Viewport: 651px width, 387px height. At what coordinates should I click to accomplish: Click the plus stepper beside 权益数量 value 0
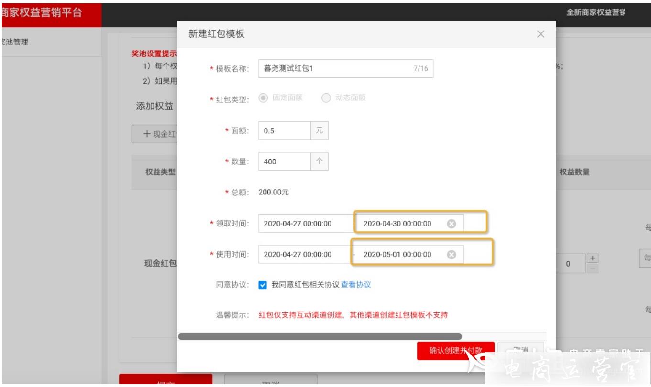(x=593, y=258)
